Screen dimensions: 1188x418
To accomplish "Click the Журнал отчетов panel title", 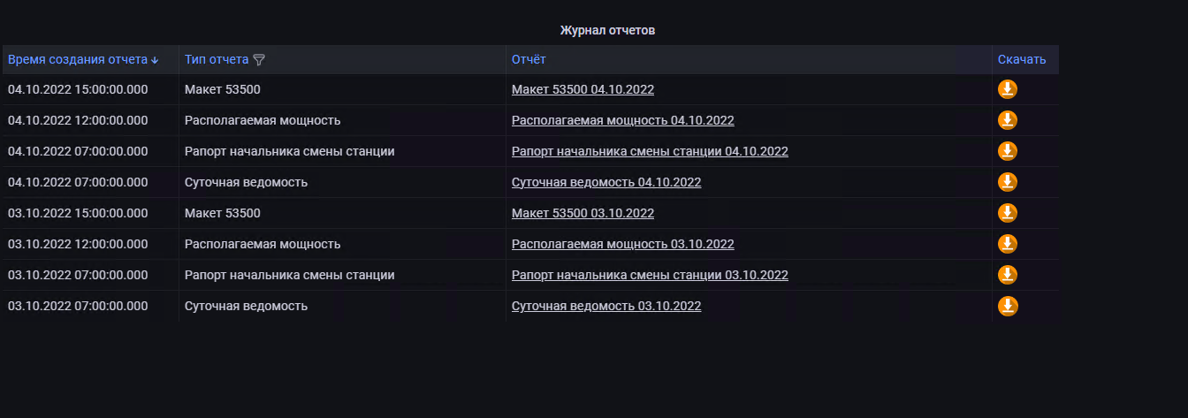I will 607,30.
